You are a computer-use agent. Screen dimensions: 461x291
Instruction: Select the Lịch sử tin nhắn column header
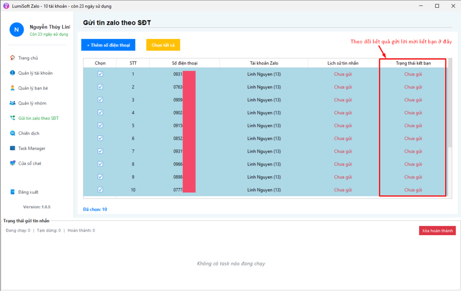(343, 63)
